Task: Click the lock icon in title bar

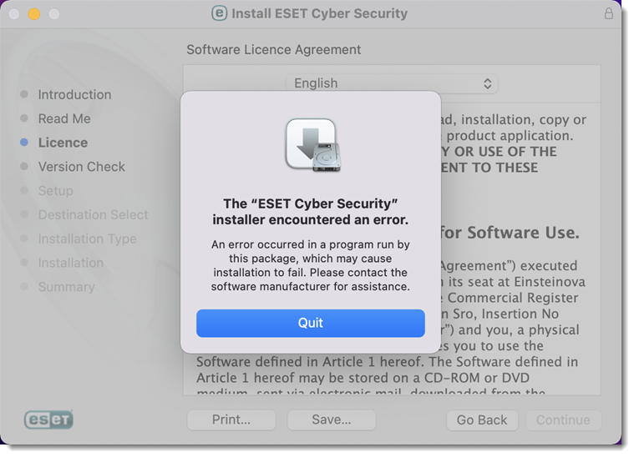Action: click(608, 13)
